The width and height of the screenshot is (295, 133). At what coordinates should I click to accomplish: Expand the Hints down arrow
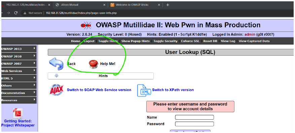[57, 76]
